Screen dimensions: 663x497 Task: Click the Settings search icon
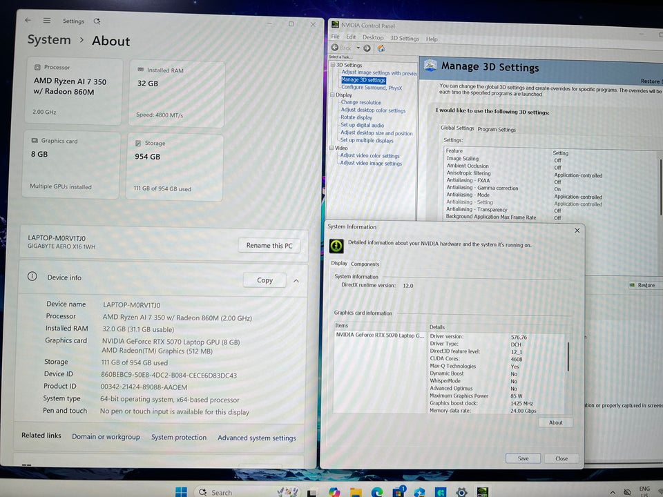(x=97, y=21)
